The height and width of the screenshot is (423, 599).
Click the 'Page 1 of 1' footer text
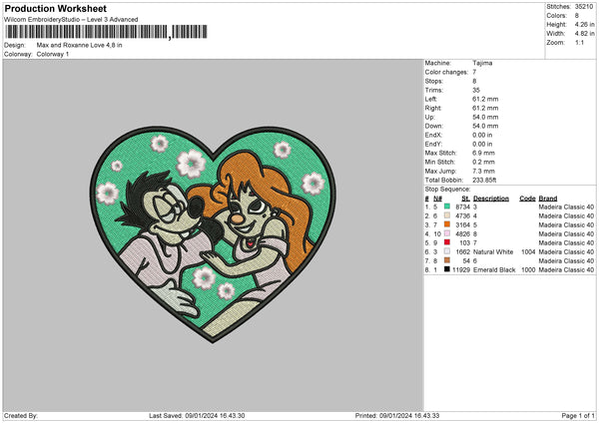tap(578, 416)
